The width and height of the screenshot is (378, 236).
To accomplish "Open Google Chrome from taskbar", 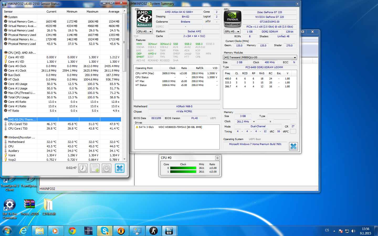I will pos(72,231).
